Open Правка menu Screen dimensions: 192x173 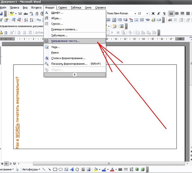(14, 8)
